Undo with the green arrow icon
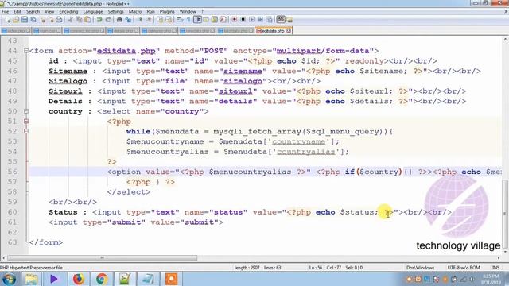The height and width of the screenshot is (286, 509). pyautogui.click(x=99, y=20)
